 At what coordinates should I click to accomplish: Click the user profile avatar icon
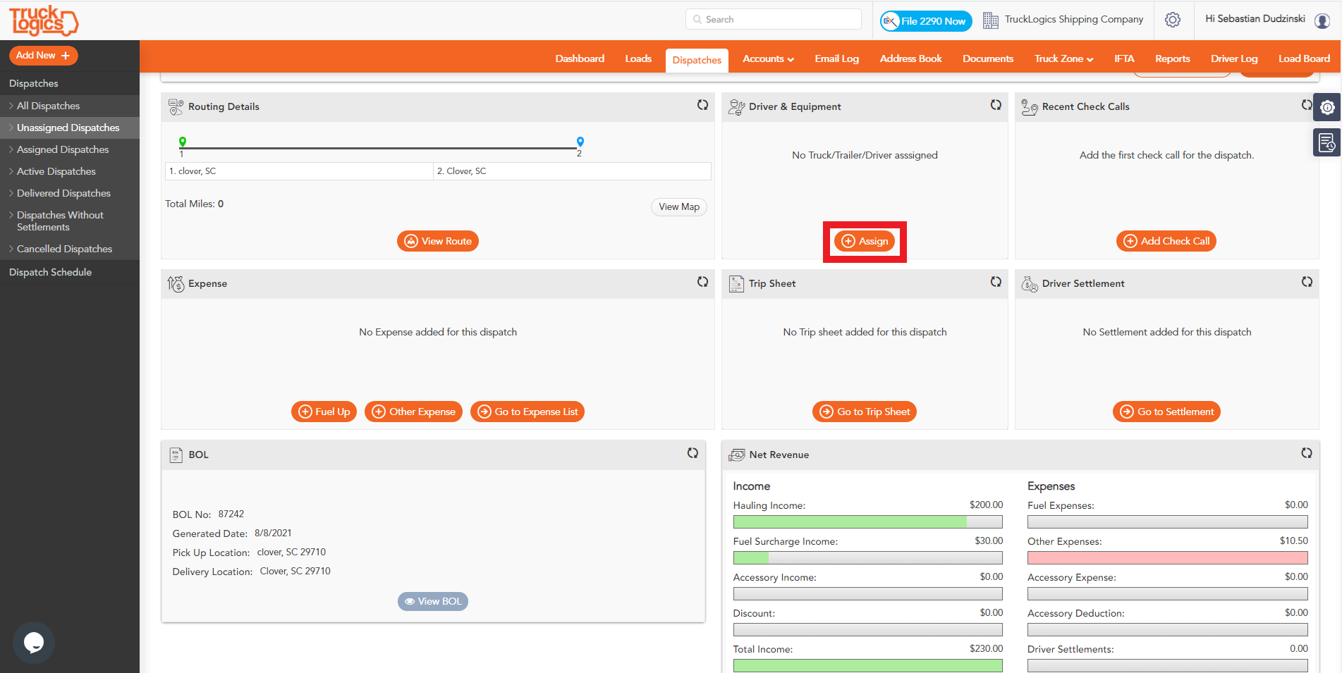tap(1322, 20)
